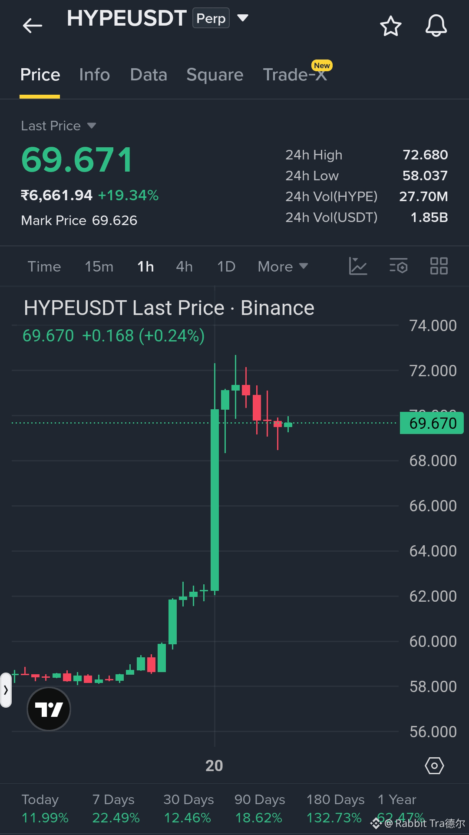Screen dimensions: 469x835
Task: Tap the current price label 69.670
Action: (432, 423)
